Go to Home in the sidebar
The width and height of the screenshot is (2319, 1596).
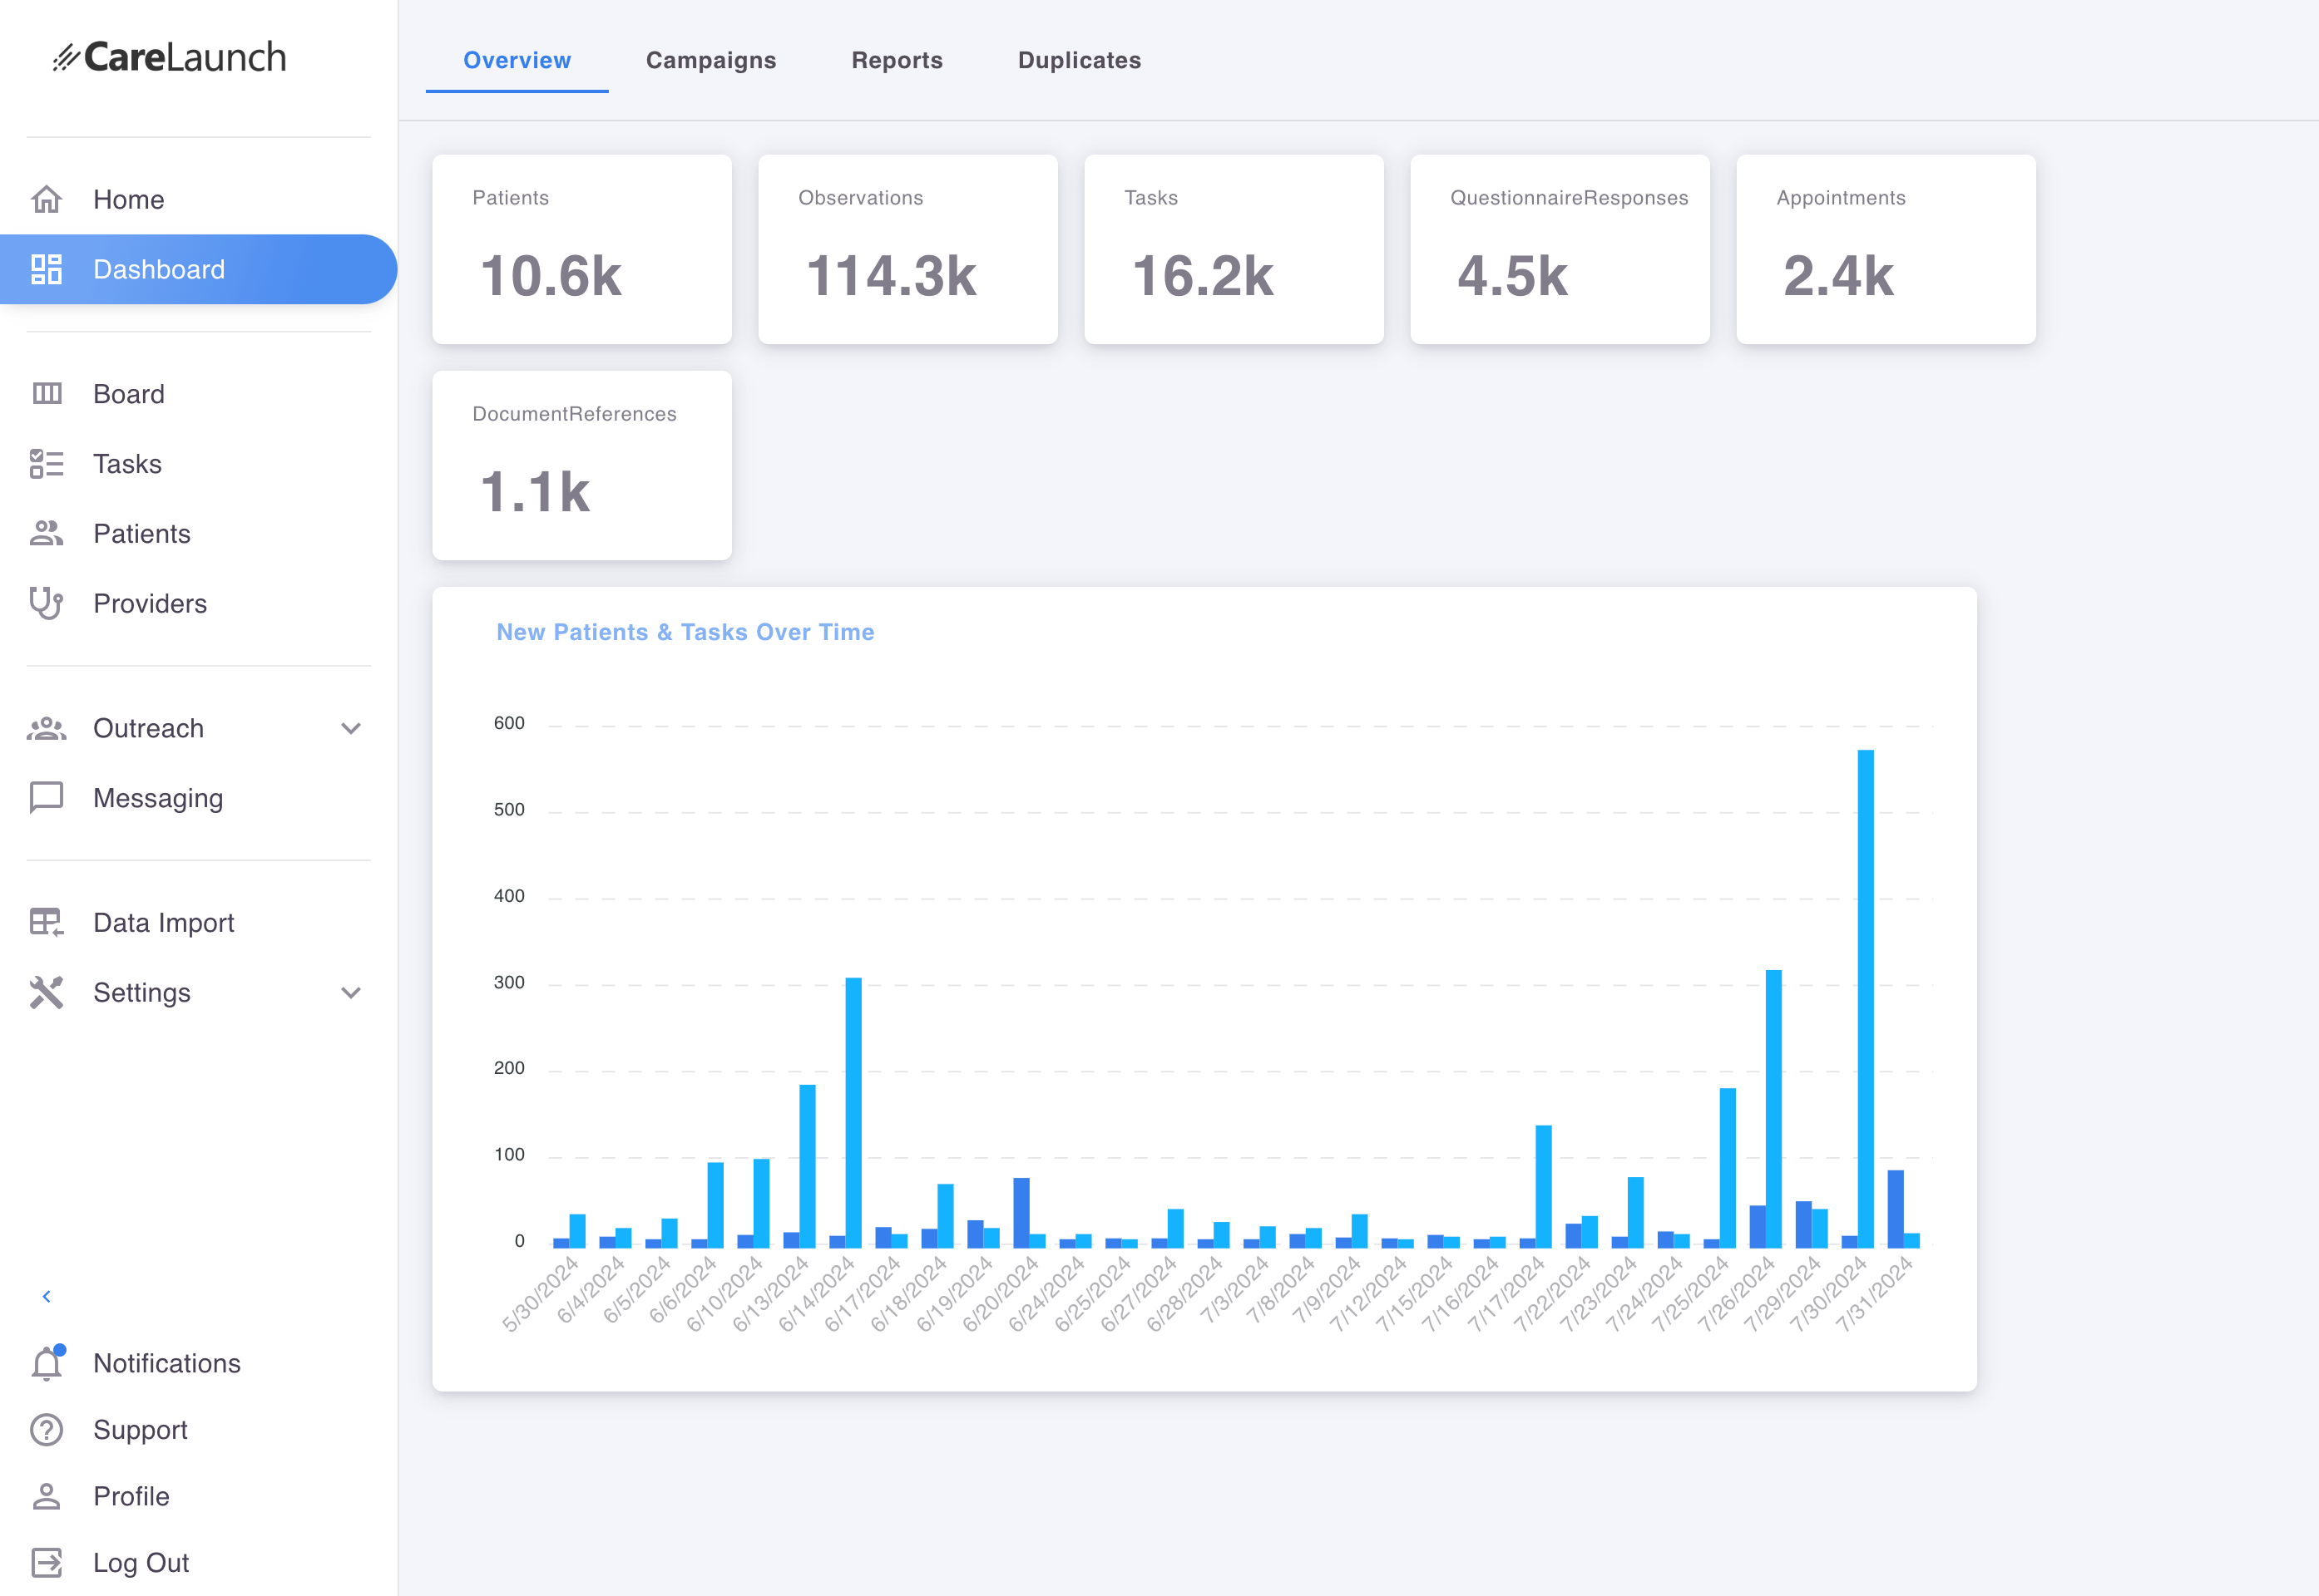point(198,200)
